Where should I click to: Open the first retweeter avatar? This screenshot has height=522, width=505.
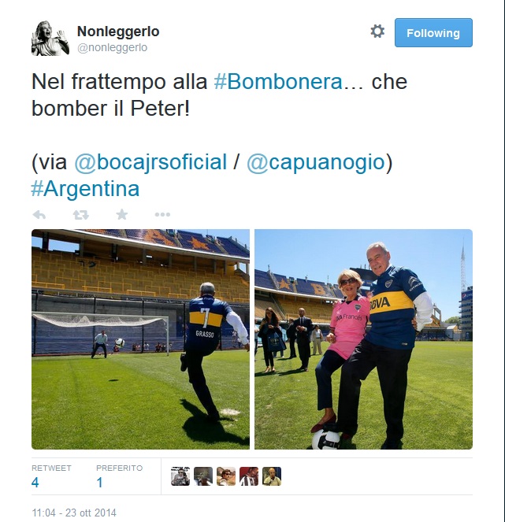pyautogui.click(x=180, y=476)
